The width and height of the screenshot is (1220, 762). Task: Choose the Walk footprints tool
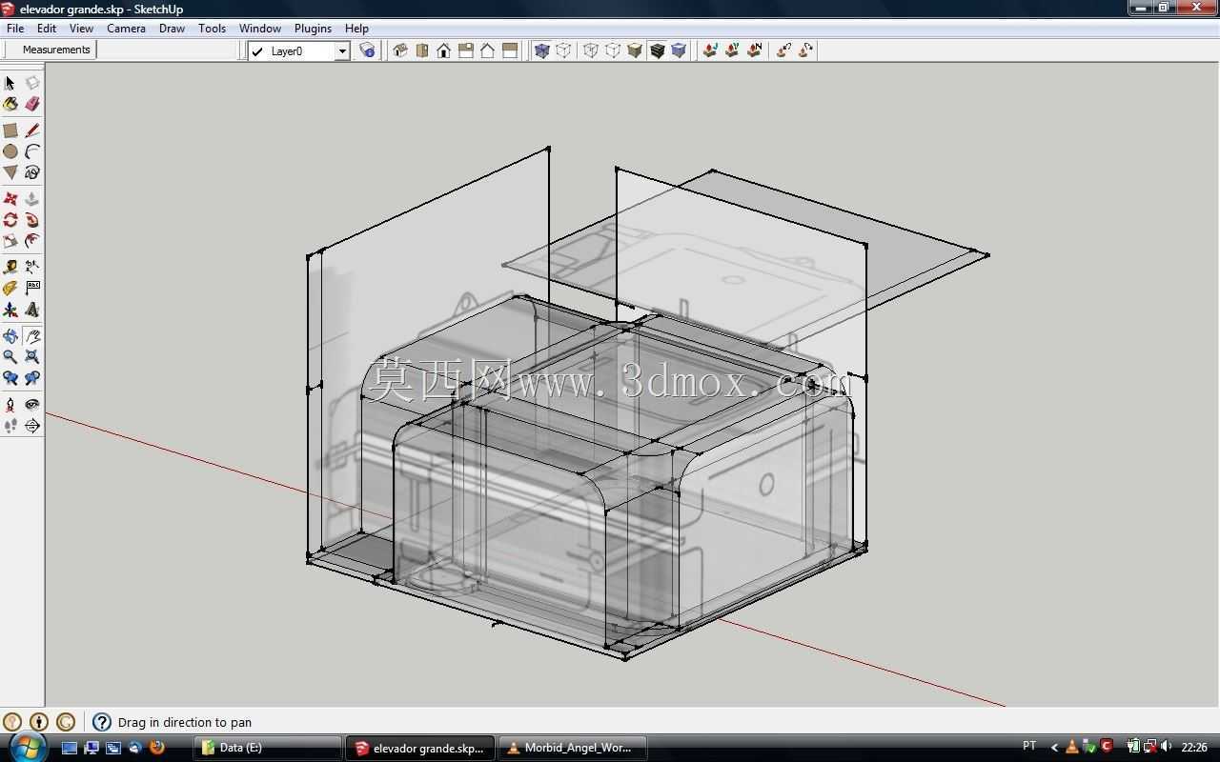click(10, 426)
